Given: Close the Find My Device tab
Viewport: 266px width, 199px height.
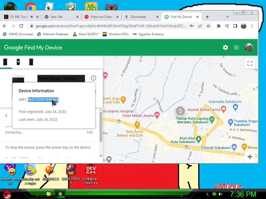Looking at the screenshot, I should [197, 17].
